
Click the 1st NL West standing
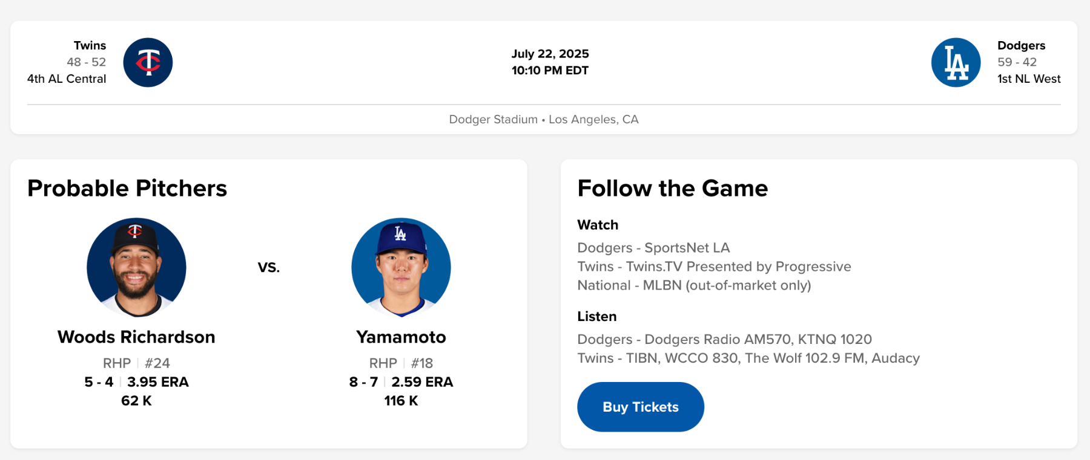tap(1029, 79)
